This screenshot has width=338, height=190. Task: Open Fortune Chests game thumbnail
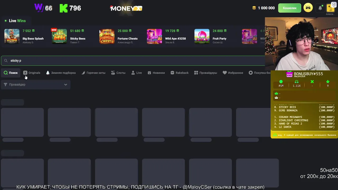(107, 36)
